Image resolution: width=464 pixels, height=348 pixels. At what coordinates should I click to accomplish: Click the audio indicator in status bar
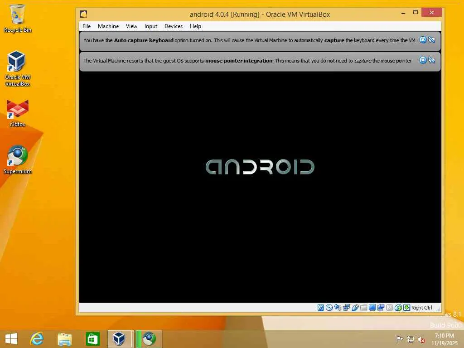click(338, 308)
